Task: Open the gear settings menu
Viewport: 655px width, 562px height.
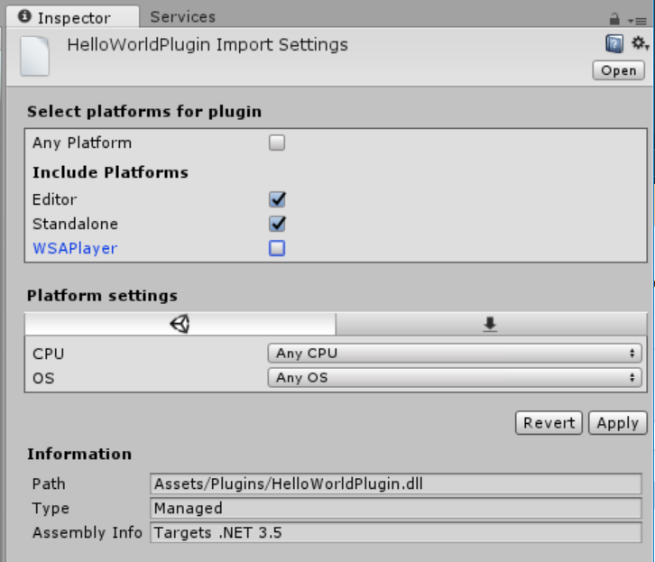Action: [640, 43]
